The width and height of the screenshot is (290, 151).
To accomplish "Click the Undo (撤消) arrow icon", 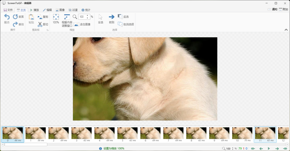I will click(x=7, y=17).
